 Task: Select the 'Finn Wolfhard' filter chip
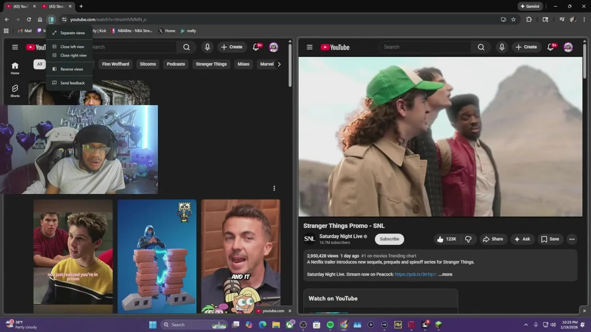click(115, 64)
